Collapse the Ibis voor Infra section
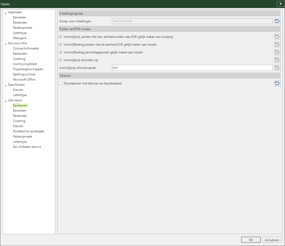 pos(5,44)
